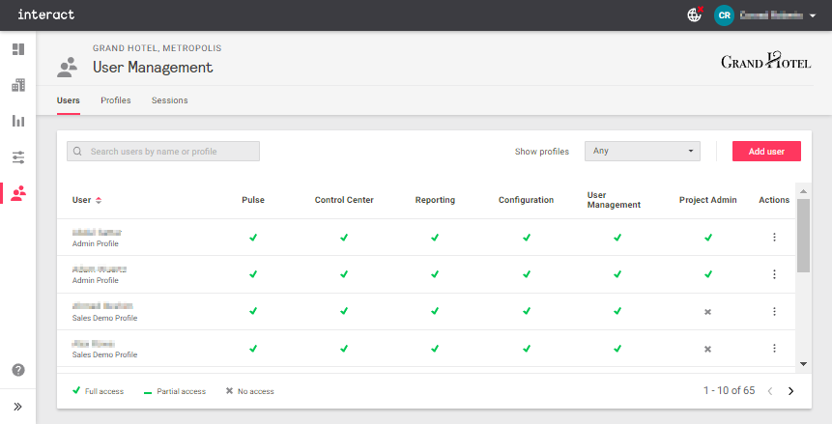Open the buildings icon in sidebar
The width and height of the screenshot is (832, 424).
click(x=17, y=85)
